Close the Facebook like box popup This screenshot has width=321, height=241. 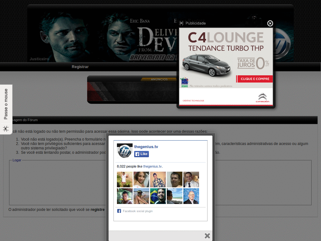pos(207,236)
